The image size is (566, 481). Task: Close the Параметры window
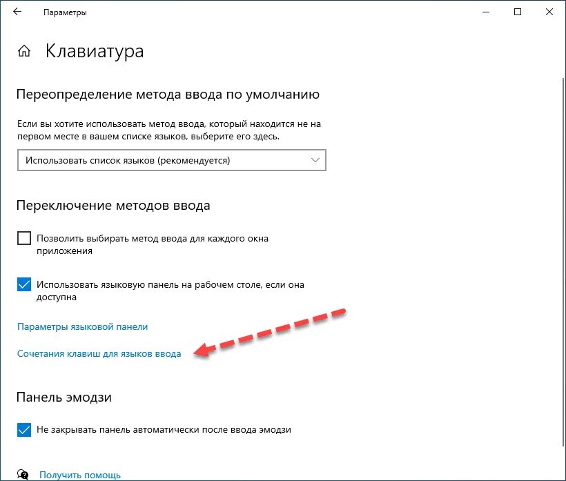[549, 12]
